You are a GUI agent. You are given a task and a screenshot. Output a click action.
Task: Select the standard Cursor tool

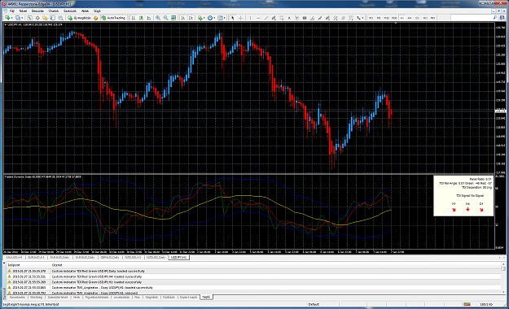(233, 18)
